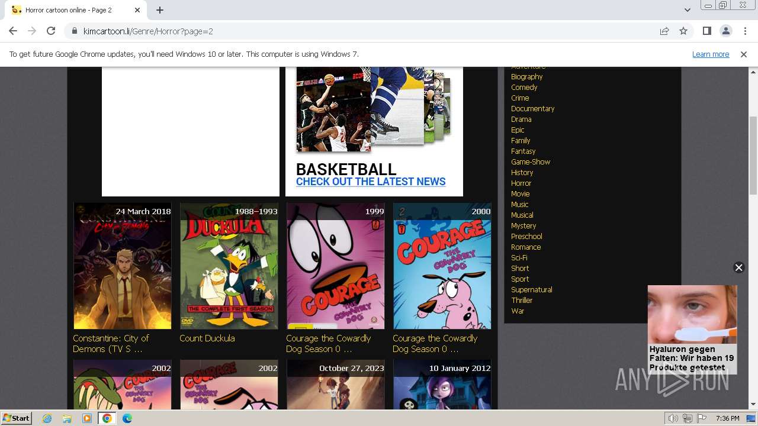Open the Count Duckula poster
758x426 pixels.
click(229, 266)
